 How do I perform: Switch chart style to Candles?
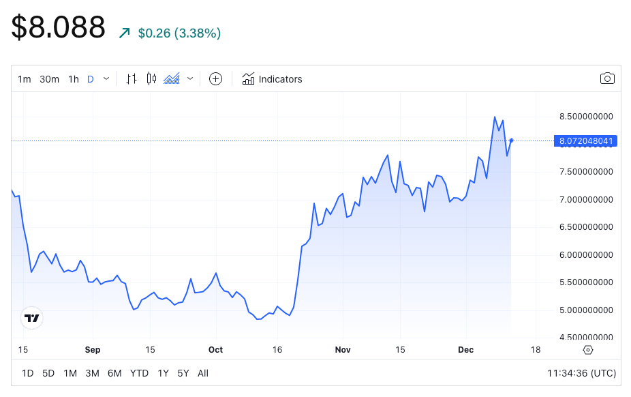coord(151,79)
